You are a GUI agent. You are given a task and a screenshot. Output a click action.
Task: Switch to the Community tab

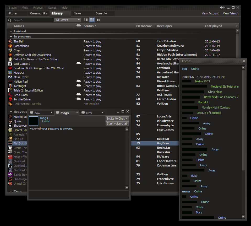click(39, 13)
